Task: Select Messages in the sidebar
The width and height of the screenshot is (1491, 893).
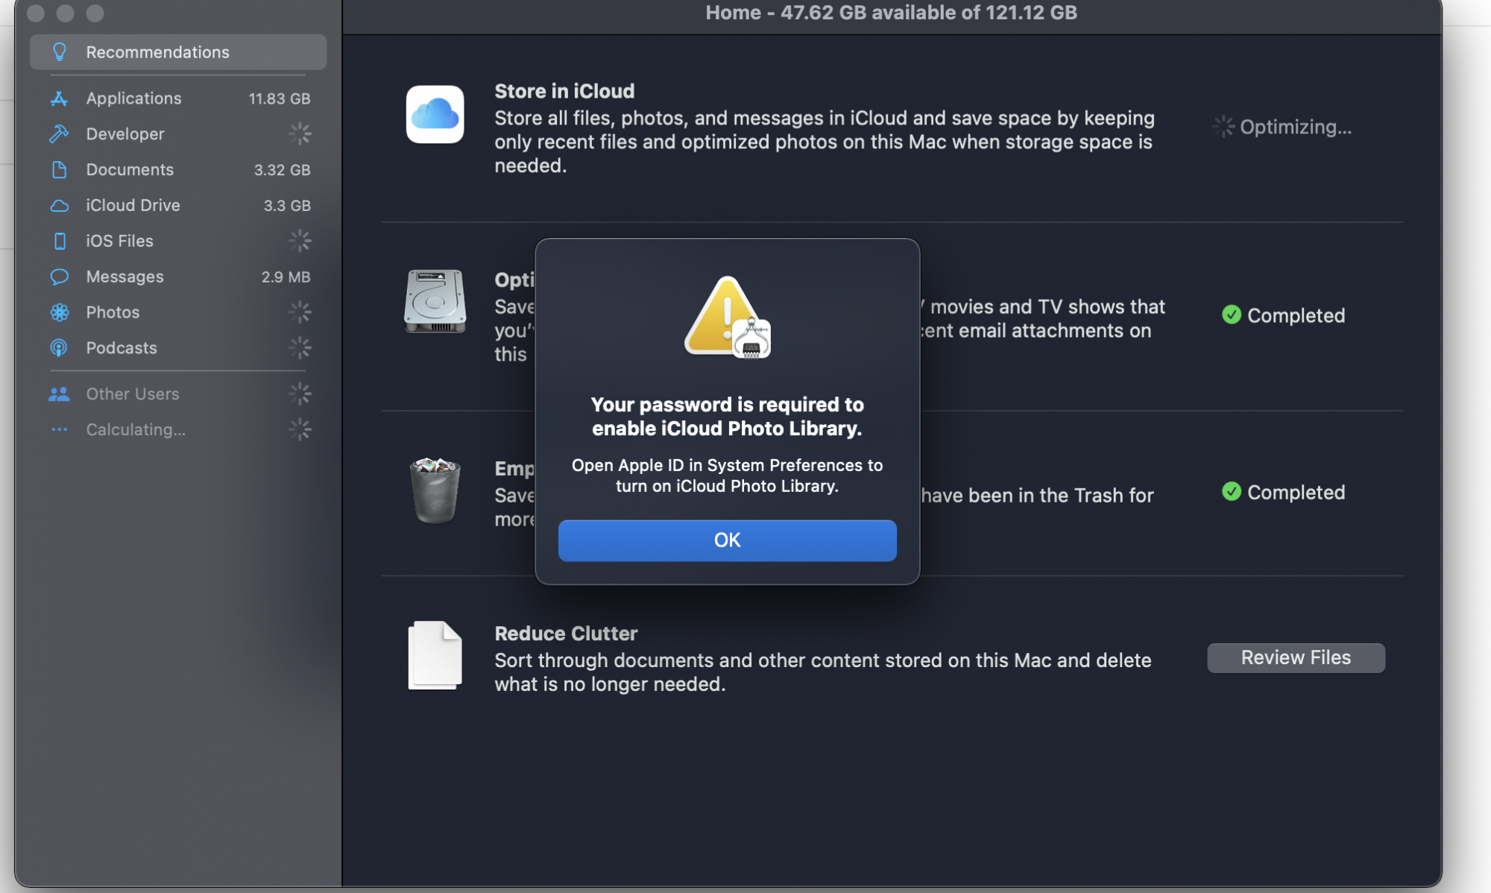Action: (x=177, y=277)
